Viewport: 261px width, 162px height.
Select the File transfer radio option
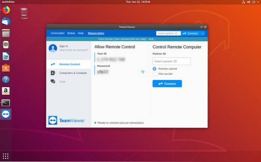154,74
